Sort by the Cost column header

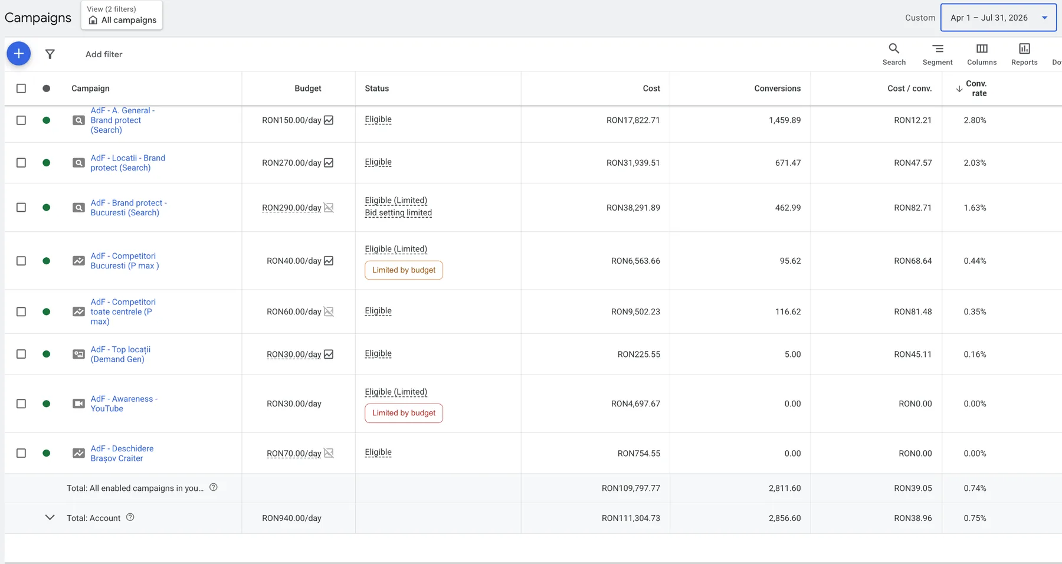pos(651,88)
